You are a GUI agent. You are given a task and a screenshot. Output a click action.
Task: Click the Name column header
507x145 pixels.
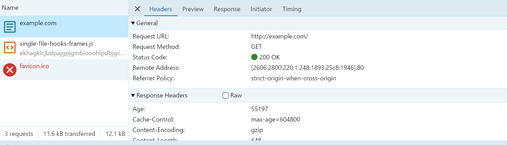10,8
